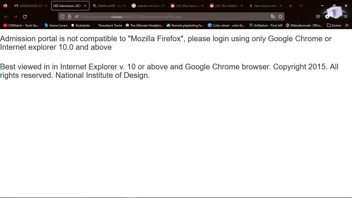Save page to Pocket

318,16
